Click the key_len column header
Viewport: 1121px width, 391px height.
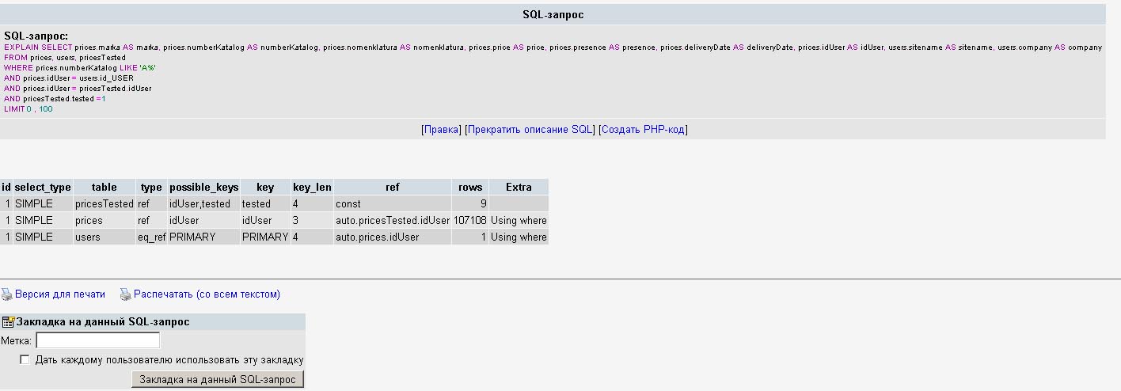click(x=312, y=188)
